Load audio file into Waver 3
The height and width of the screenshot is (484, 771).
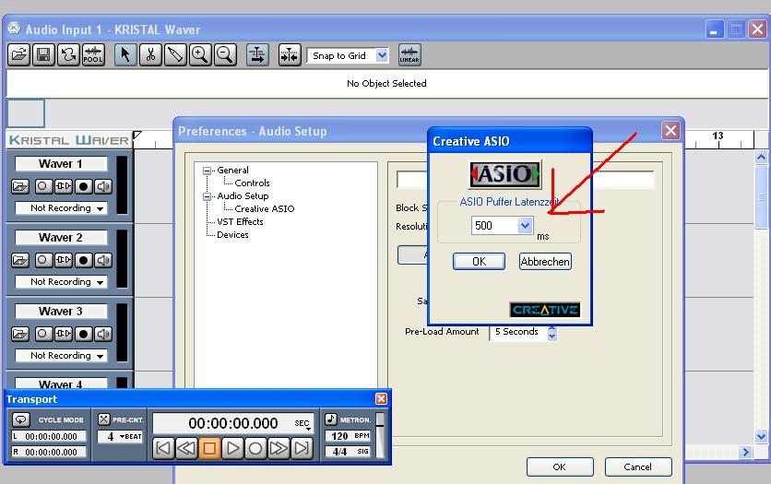point(19,334)
